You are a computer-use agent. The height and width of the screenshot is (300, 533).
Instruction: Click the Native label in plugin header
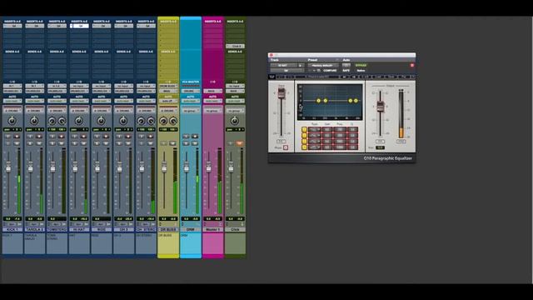point(361,70)
